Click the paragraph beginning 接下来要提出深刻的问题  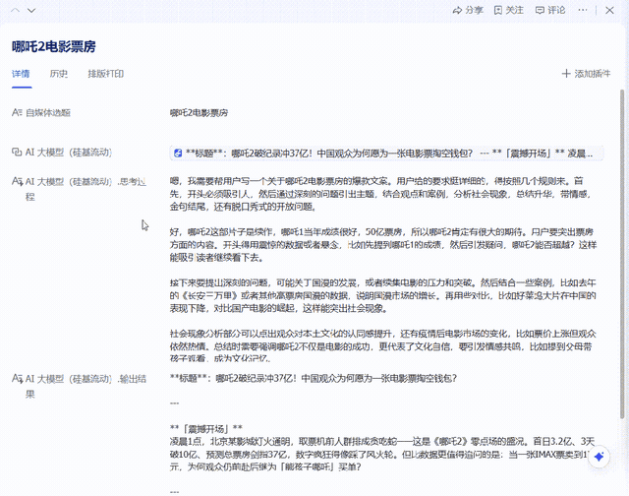pos(382,296)
